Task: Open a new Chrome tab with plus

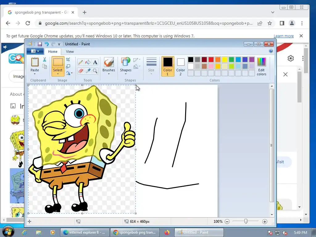Action: [85, 12]
